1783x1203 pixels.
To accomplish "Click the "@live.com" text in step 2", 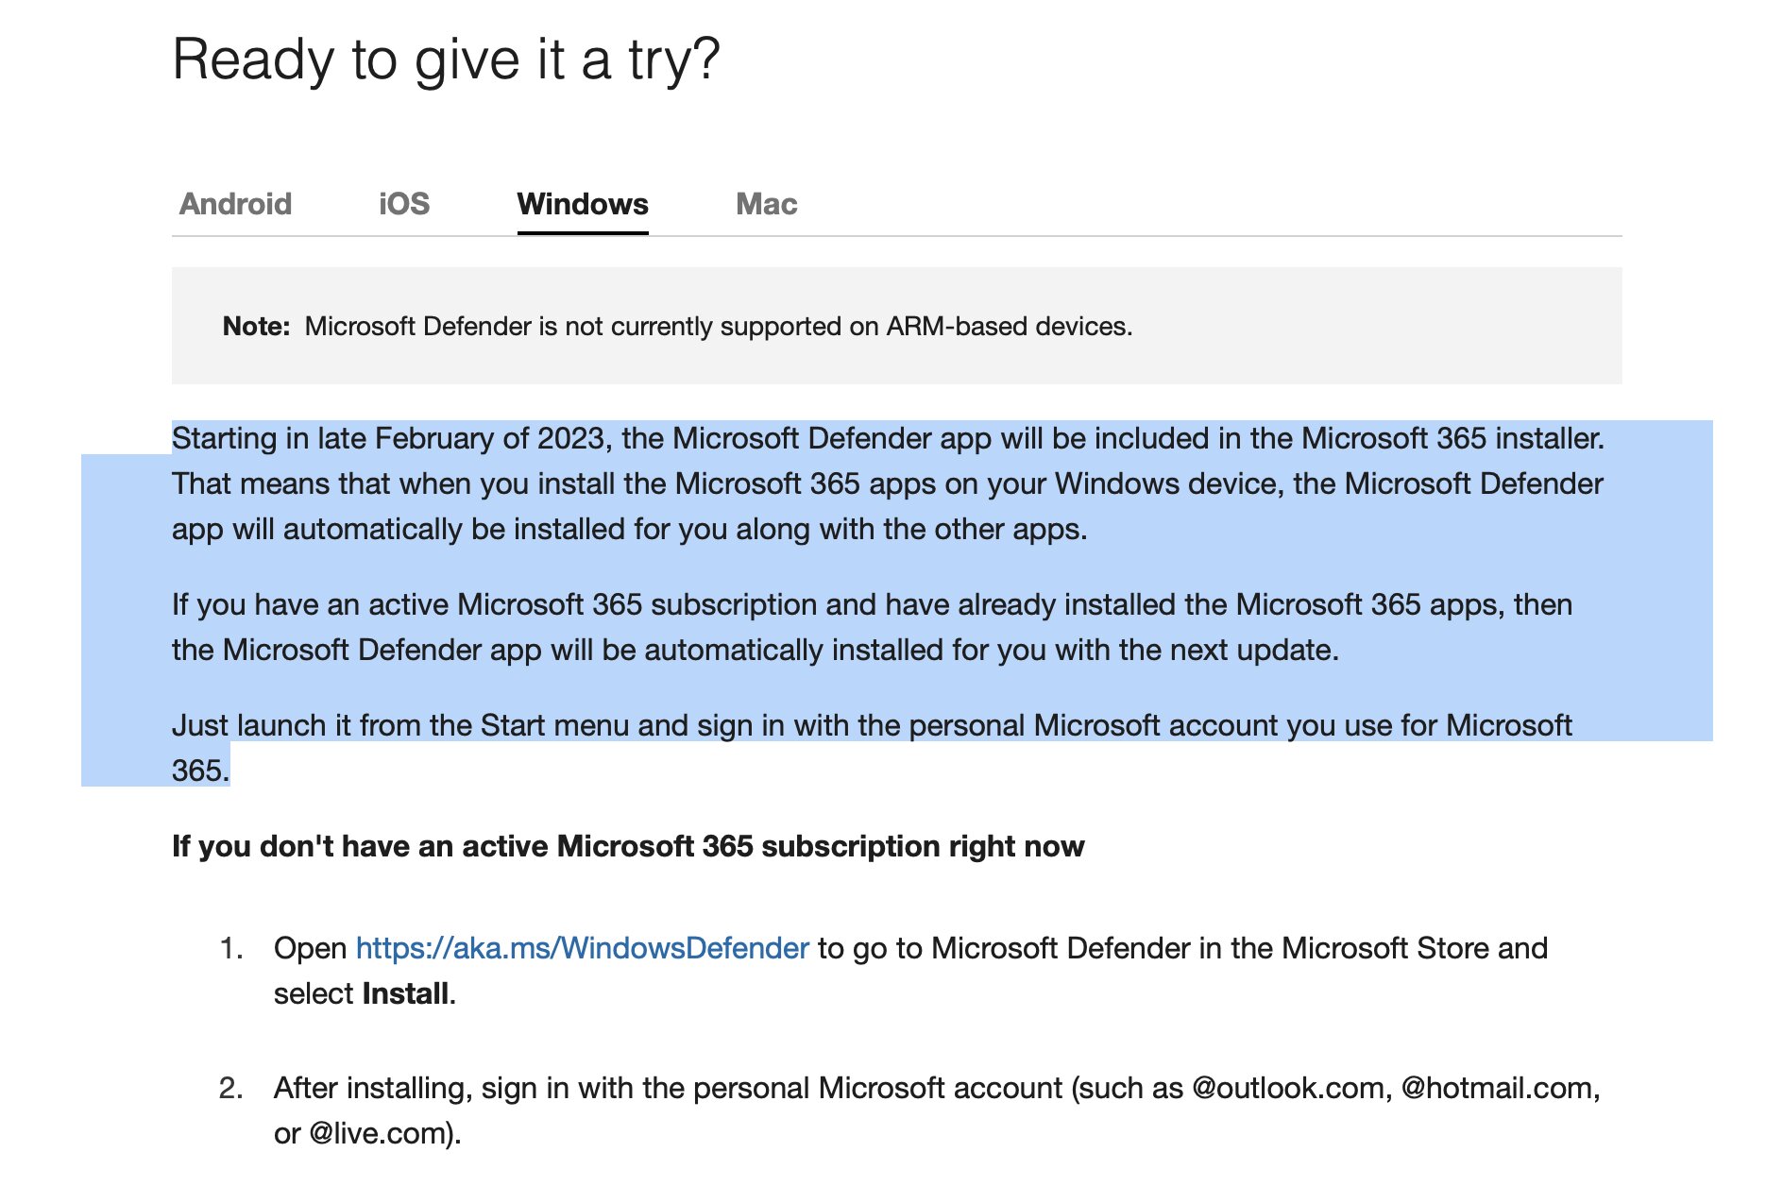I will click(x=380, y=1133).
